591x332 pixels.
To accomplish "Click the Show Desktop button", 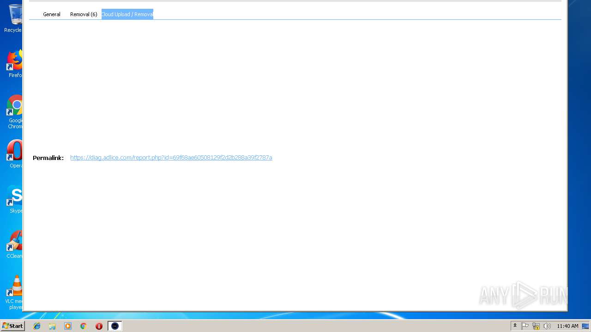I will (x=585, y=326).
